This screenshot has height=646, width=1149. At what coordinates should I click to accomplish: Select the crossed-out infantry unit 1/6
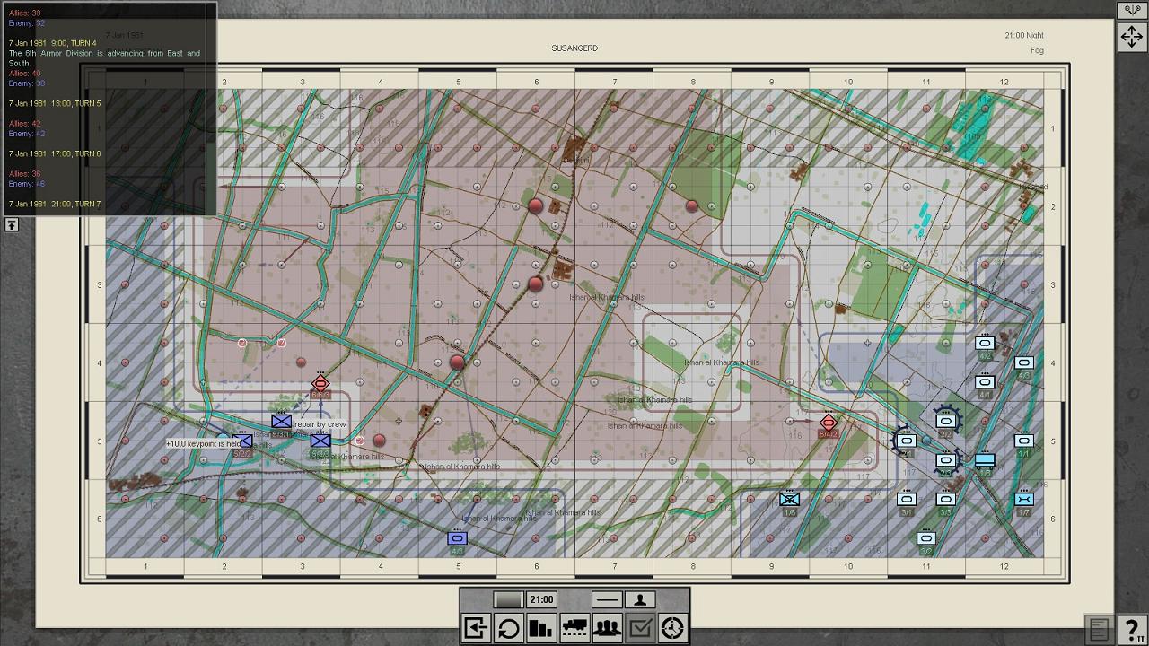pyautogui.click(x=789, y=499)
